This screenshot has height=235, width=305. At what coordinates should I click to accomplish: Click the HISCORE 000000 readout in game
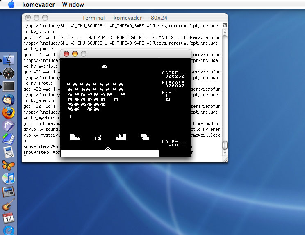173,84
